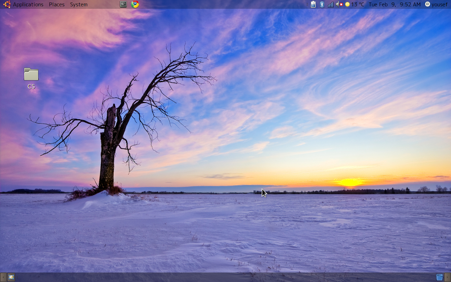The height and width of the screenshot is (282, 451).
Task: Open the Trash applet in the bottom panel
Action: (440, 277)
